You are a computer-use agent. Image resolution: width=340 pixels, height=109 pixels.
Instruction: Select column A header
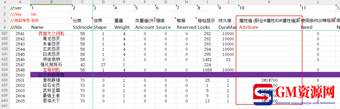(20, 2)
